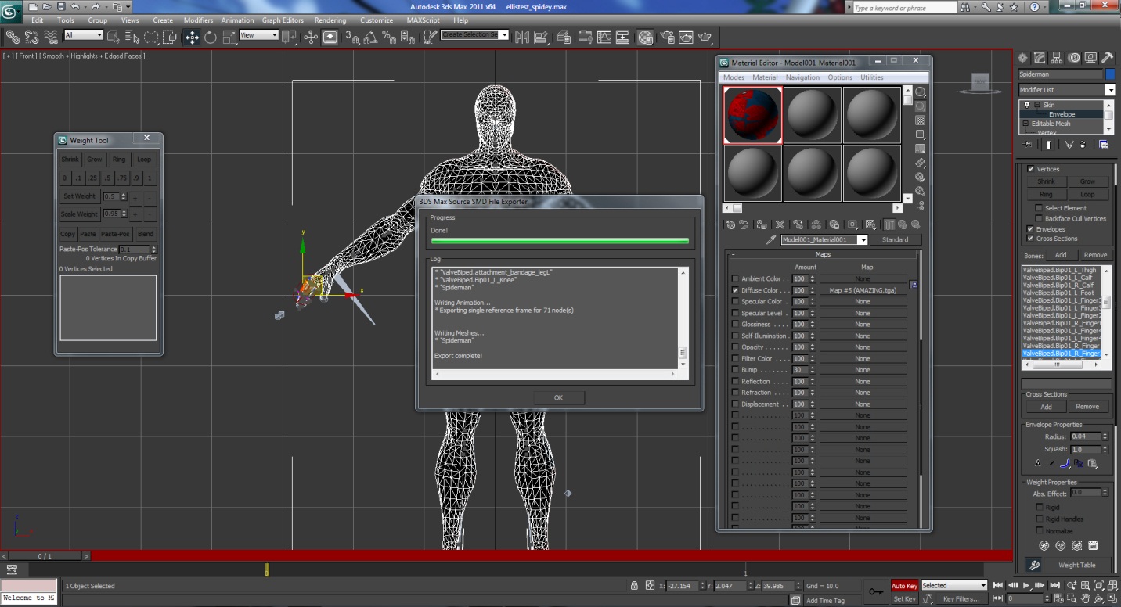Toggle the Selection Lock padlock icon

[635, 586]
